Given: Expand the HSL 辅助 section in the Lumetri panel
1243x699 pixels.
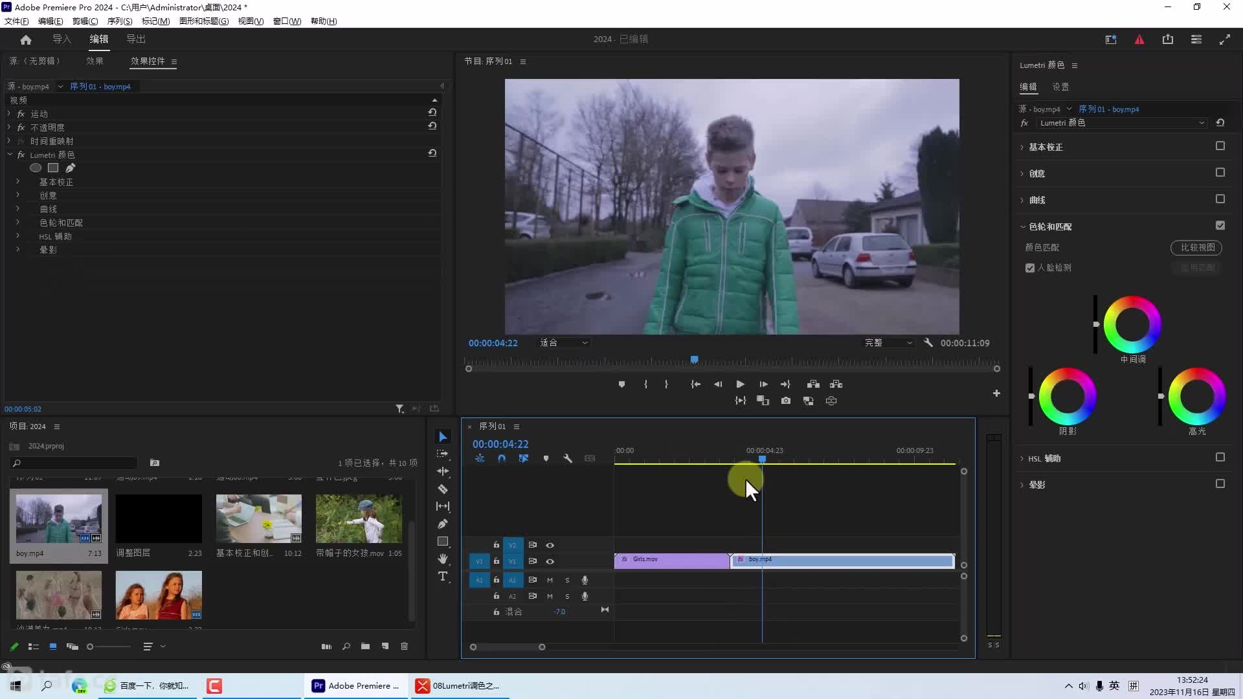Looking at the screenshot, I should [x=1022, y=459].
